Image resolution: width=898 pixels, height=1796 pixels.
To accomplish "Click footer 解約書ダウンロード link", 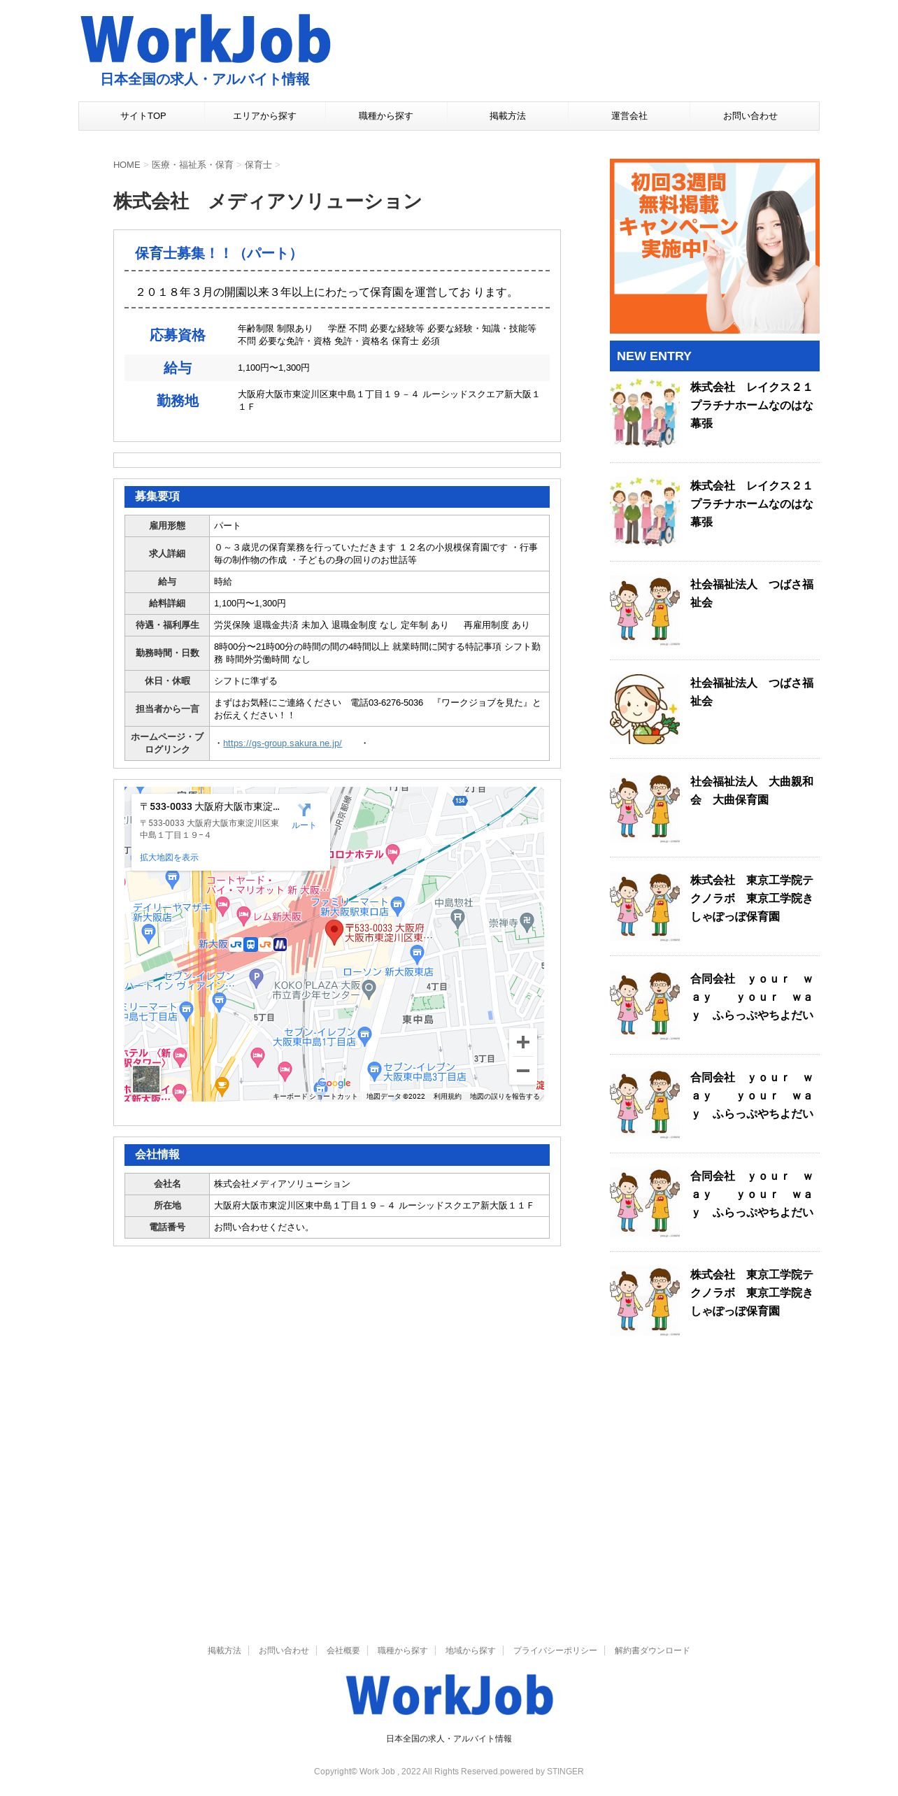I will click(x=653, y=1651).
